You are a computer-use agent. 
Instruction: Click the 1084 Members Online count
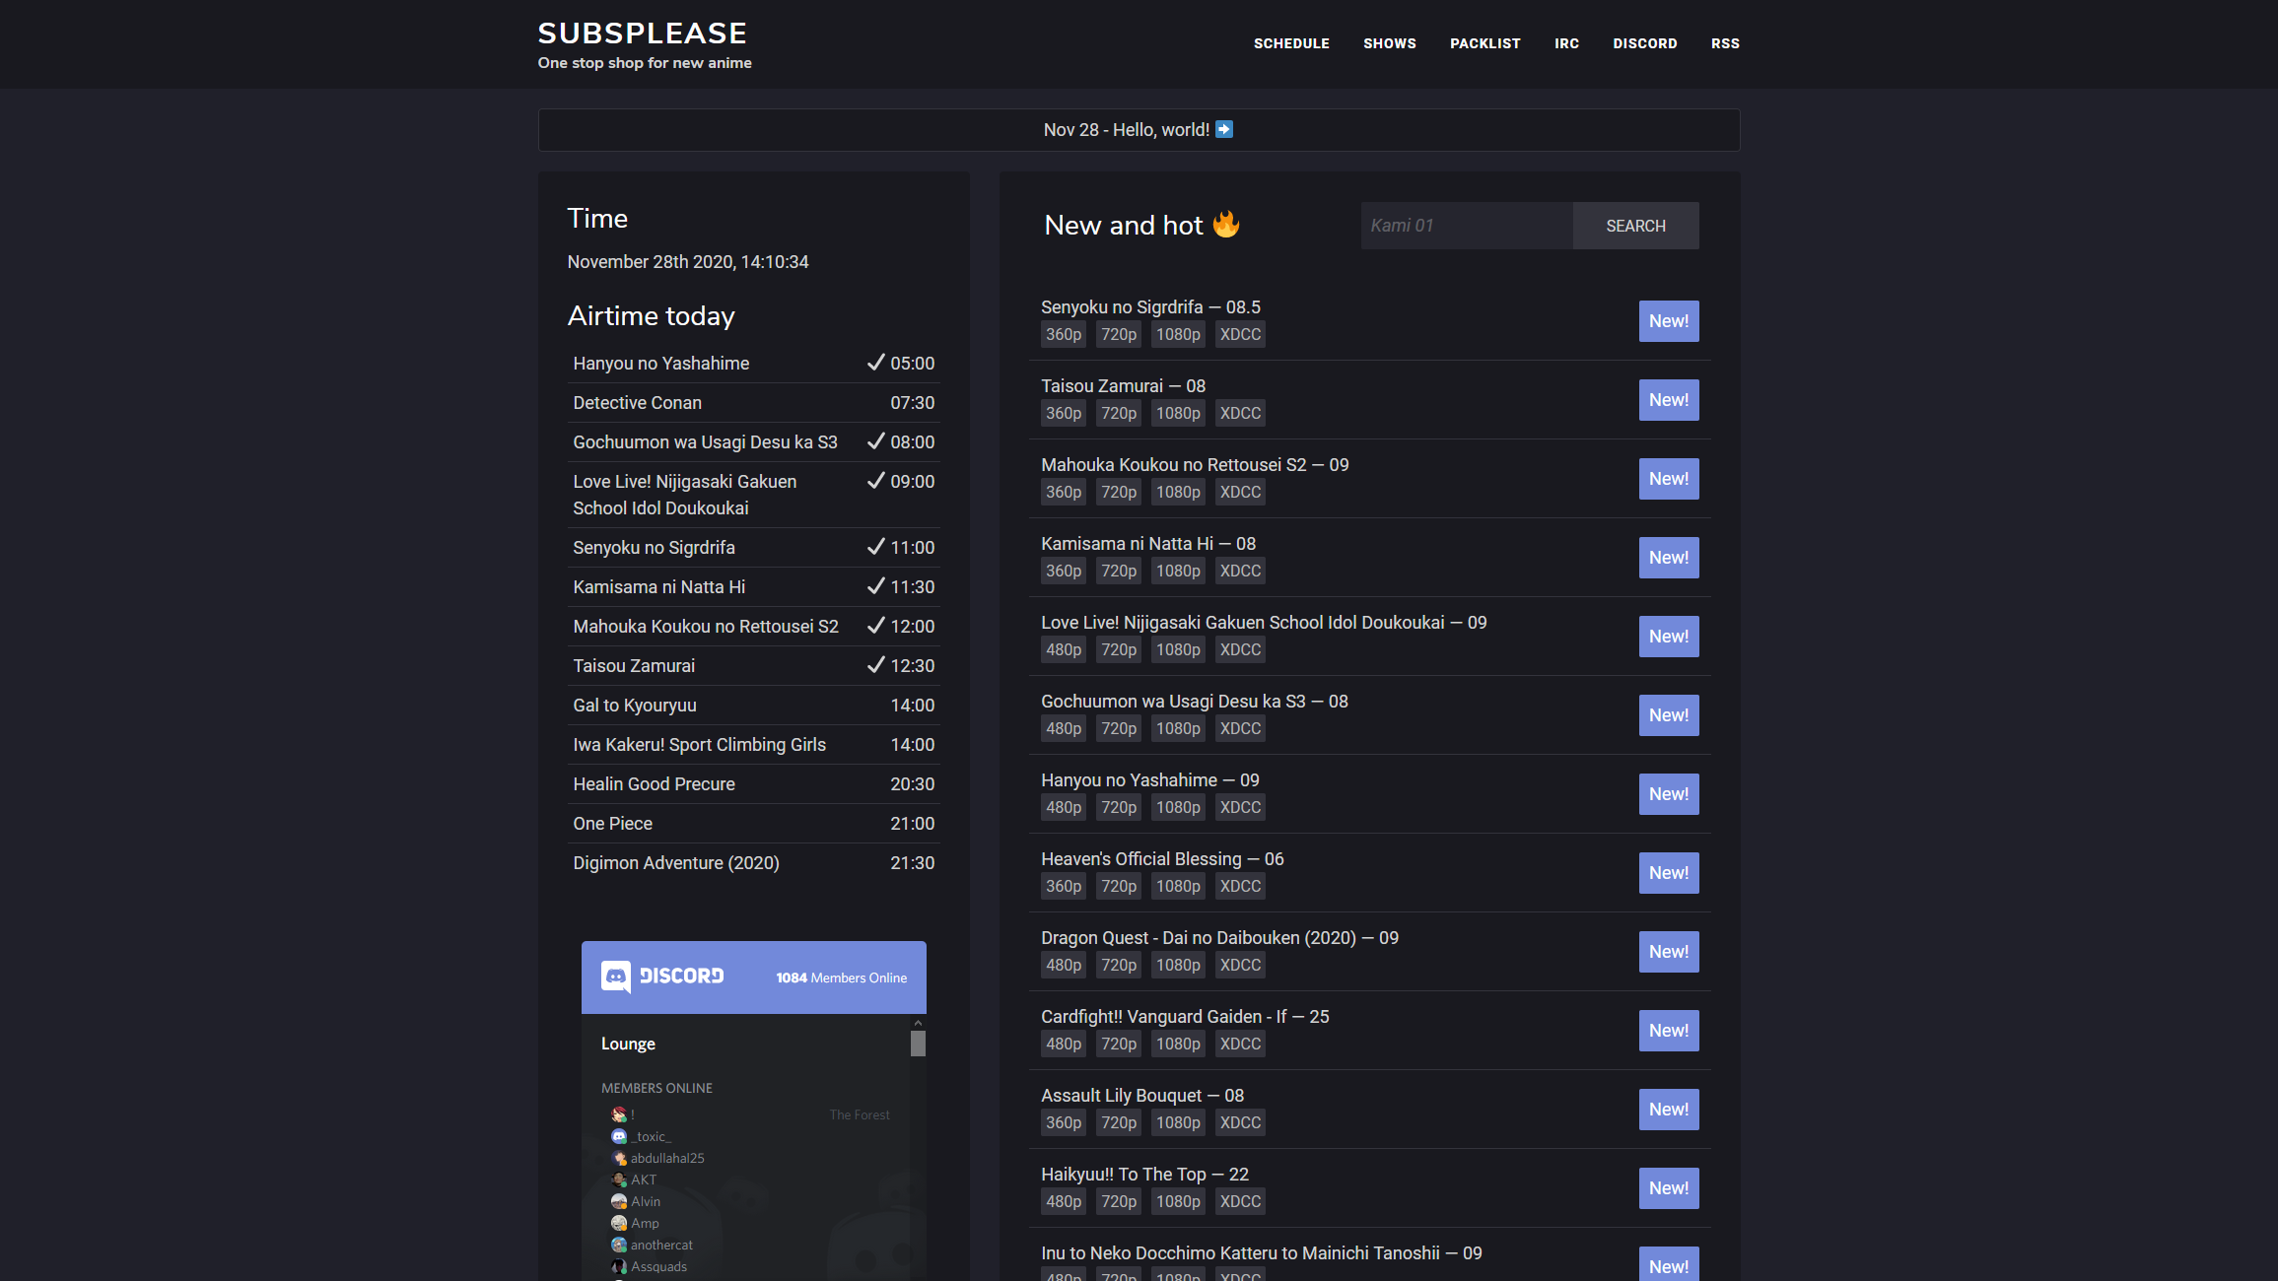click(841, 978)
